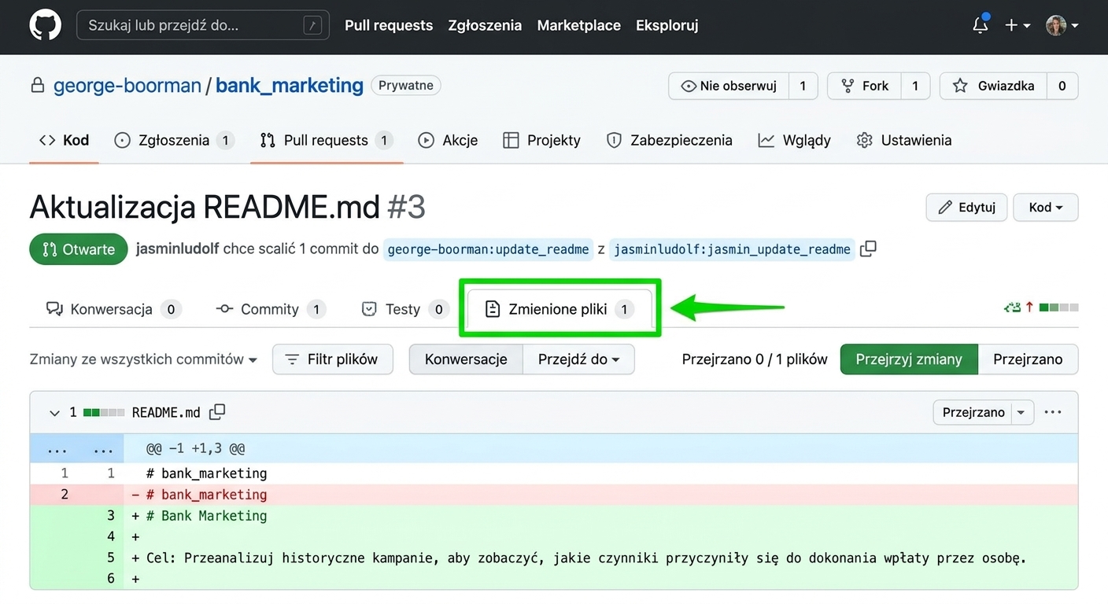Image resolution: width=1108 pixels, height=604 pixels.
Task: Go to Marketplace in the top bar
Action: (x=578, y=25)
